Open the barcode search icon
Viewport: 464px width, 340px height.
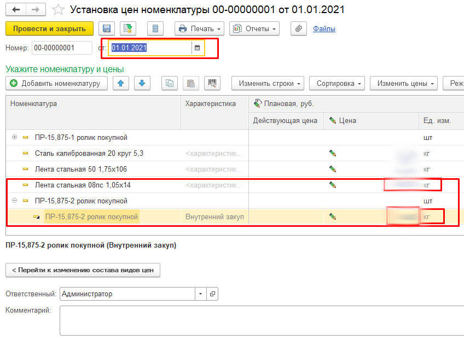212,84
